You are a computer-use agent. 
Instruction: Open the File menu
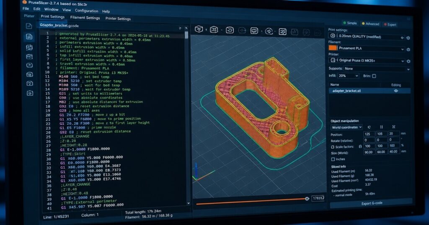click(26, 8)
